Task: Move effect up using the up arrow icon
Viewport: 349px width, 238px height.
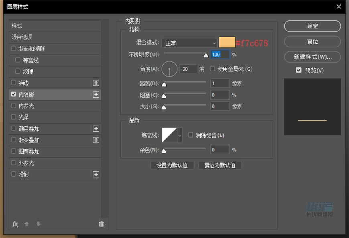Action: [x=26, y=224]
